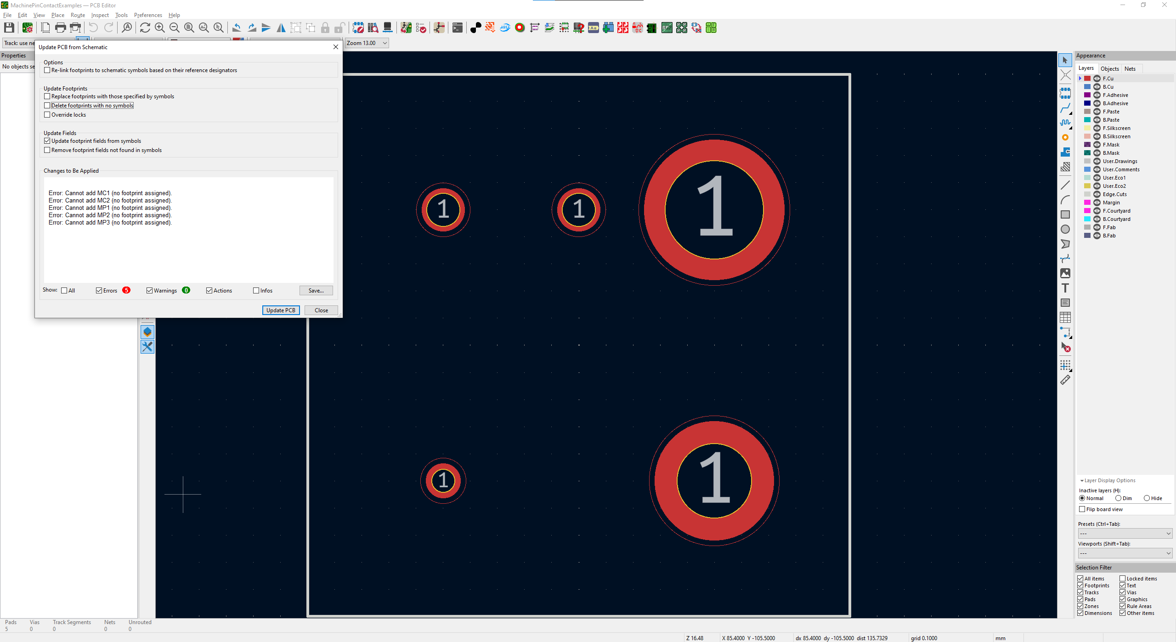1176x642 pixels.
Task: Hide the B.Cu layer visibility
Action: 1097,87
